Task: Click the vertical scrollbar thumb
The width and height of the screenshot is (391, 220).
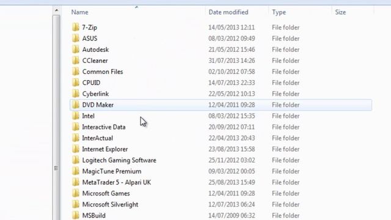Action: click(x=56, y=117)
